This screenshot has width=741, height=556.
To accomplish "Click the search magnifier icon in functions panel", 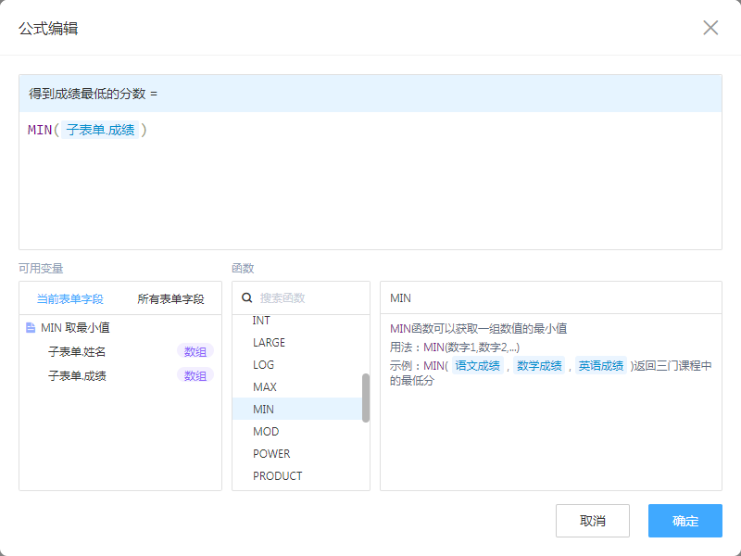I will tap(247, 298).
